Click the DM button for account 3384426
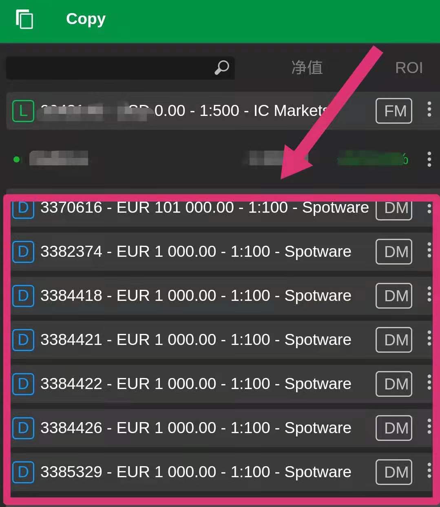 pos(394,428)
